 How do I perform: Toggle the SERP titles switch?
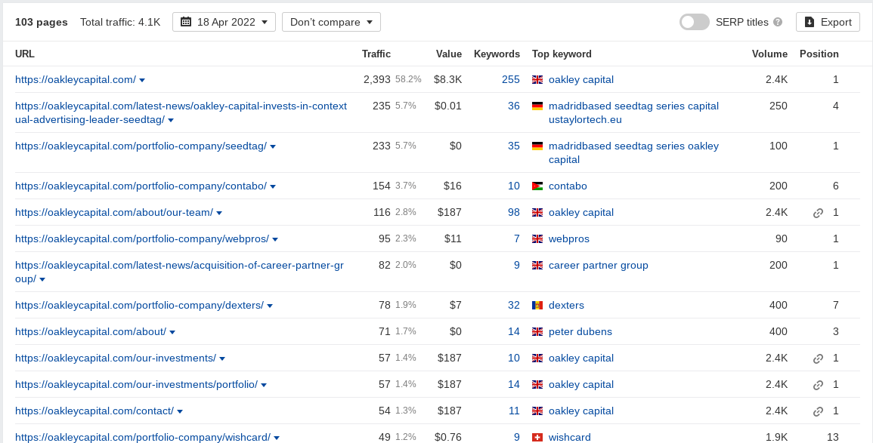695,22
